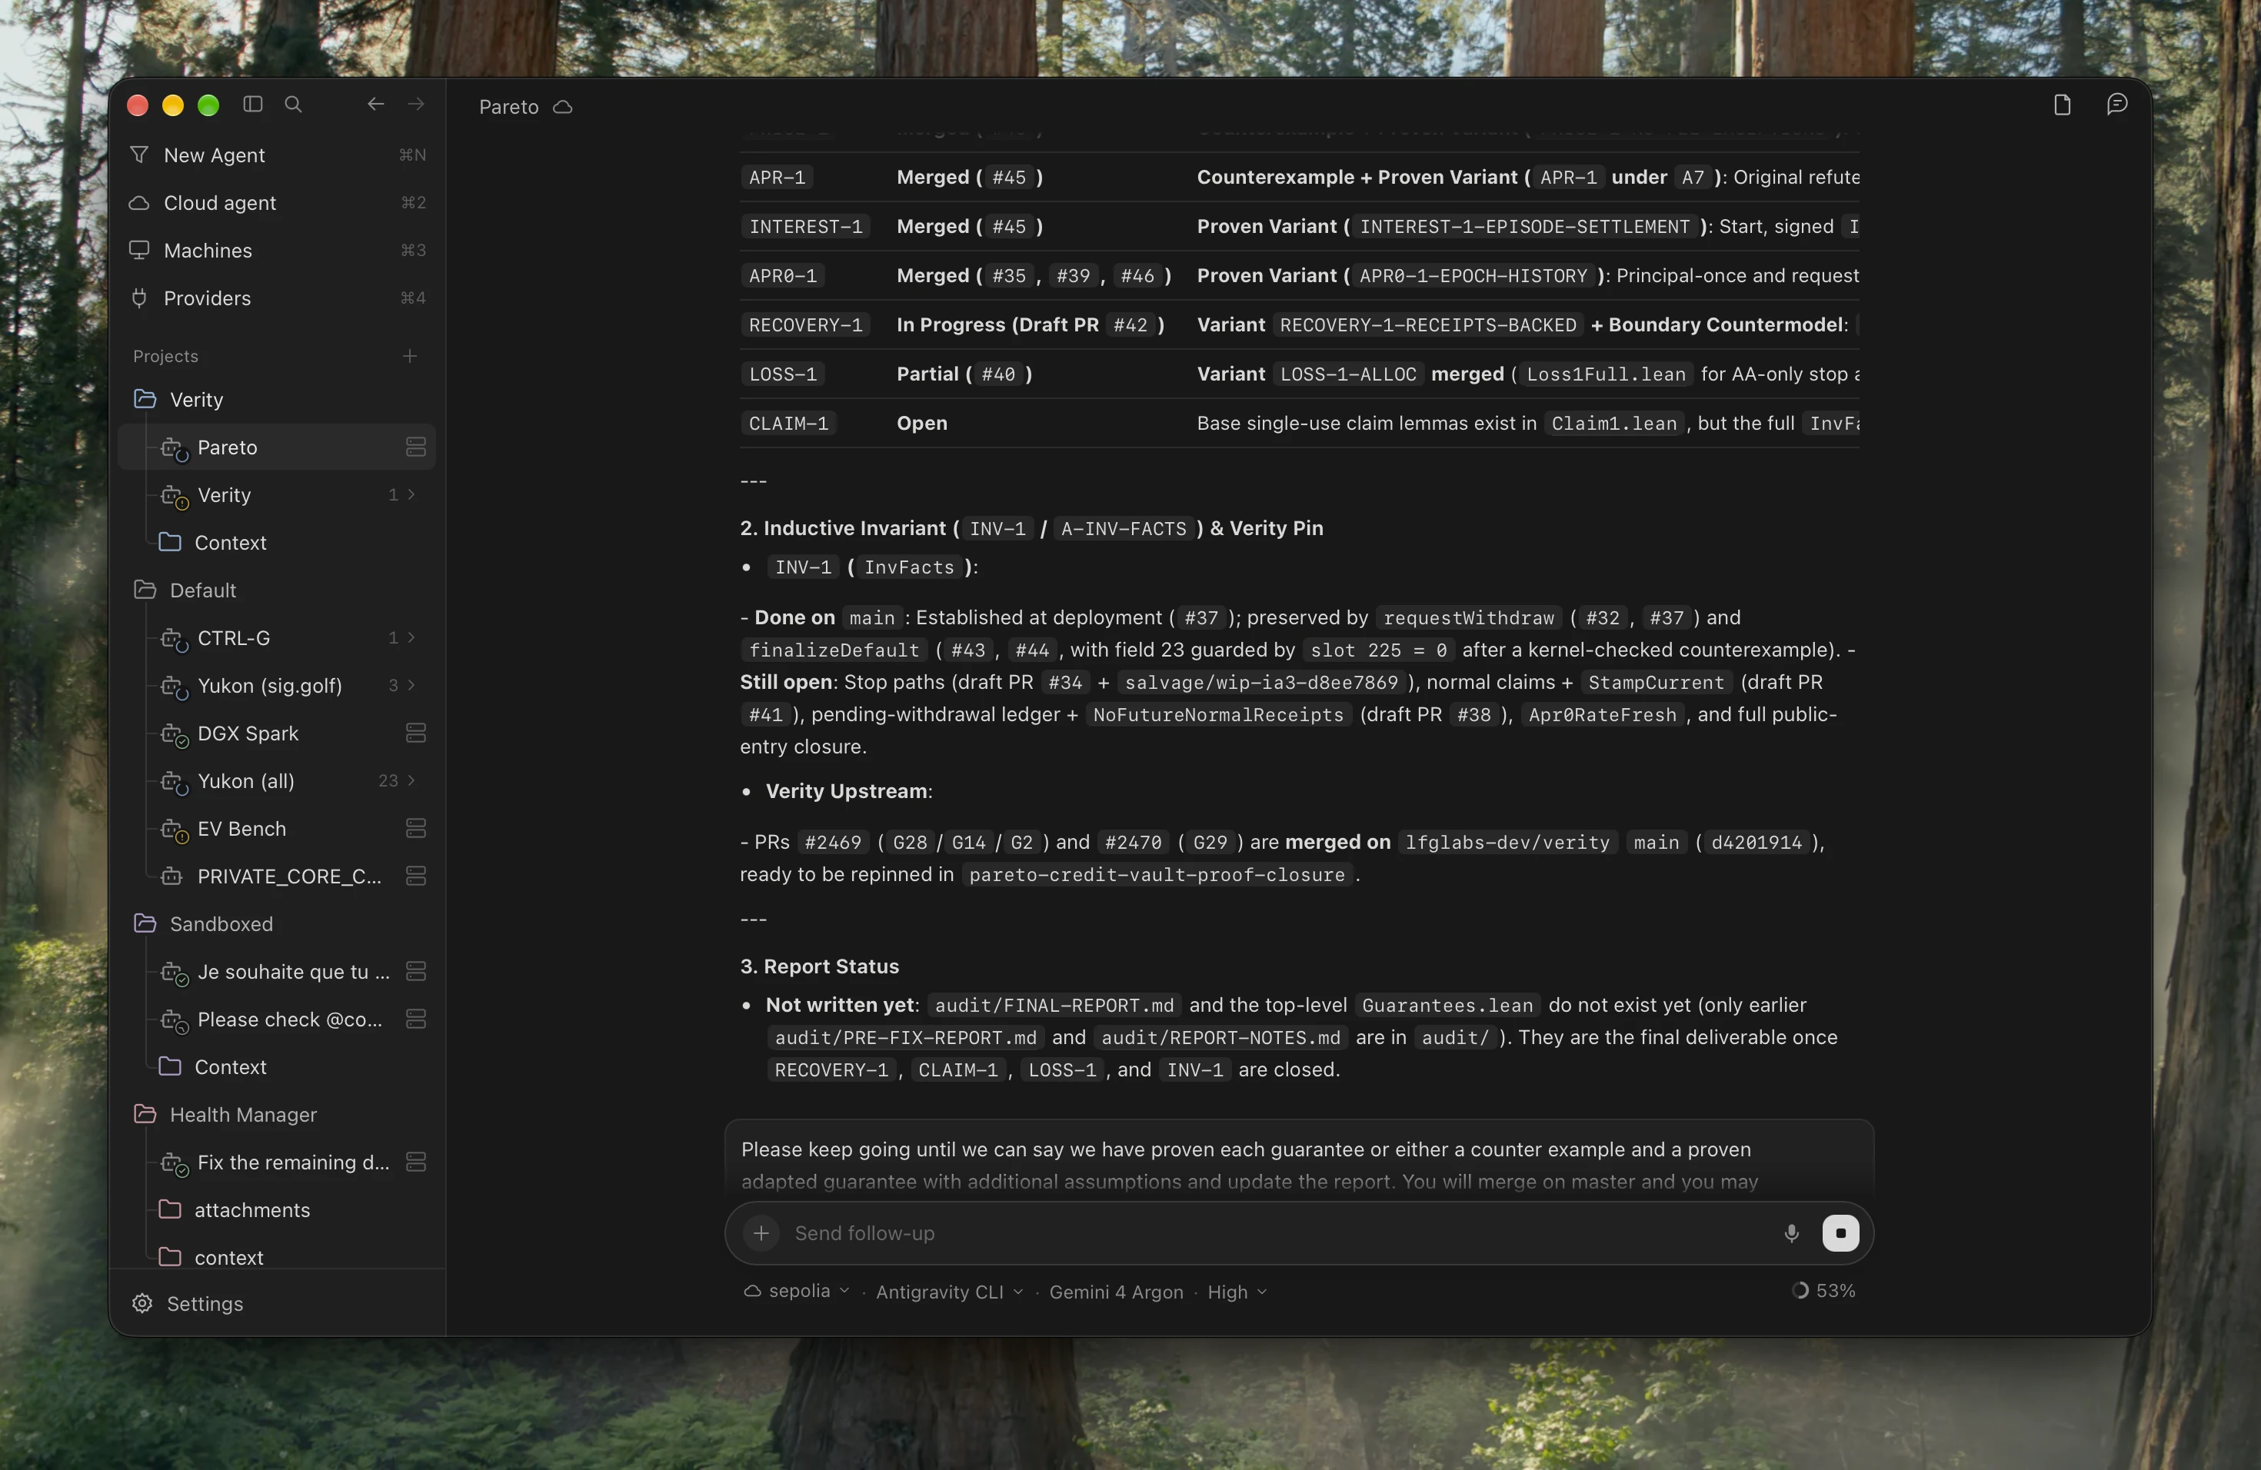Select Cloud agent in sidebar

pyautogui.click(x=278, y=202)
